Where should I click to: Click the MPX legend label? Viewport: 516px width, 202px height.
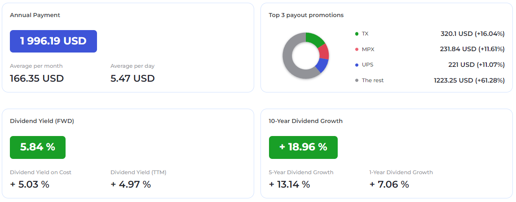pyautogui.click(x=368, y=49)
